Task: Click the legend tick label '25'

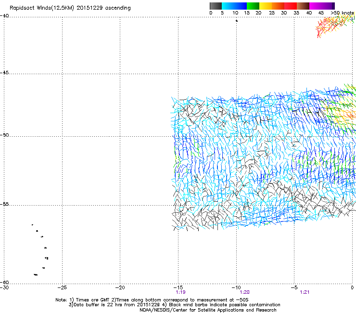Action: (272, 13)
